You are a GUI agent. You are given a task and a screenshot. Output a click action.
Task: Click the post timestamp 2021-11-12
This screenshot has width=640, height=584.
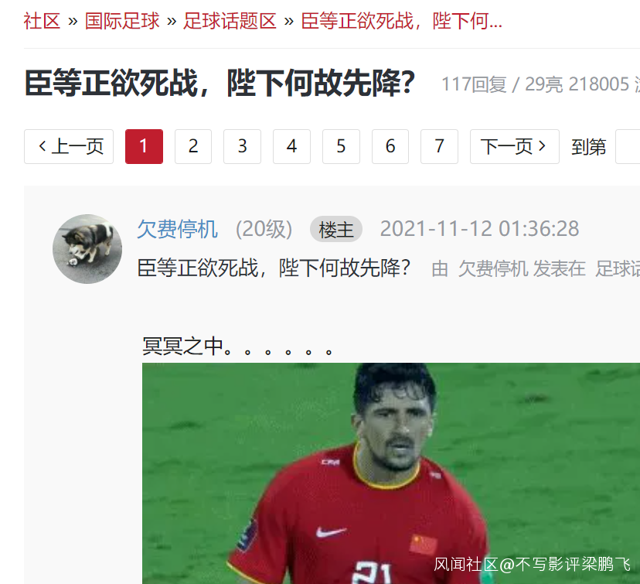[479, 229]
